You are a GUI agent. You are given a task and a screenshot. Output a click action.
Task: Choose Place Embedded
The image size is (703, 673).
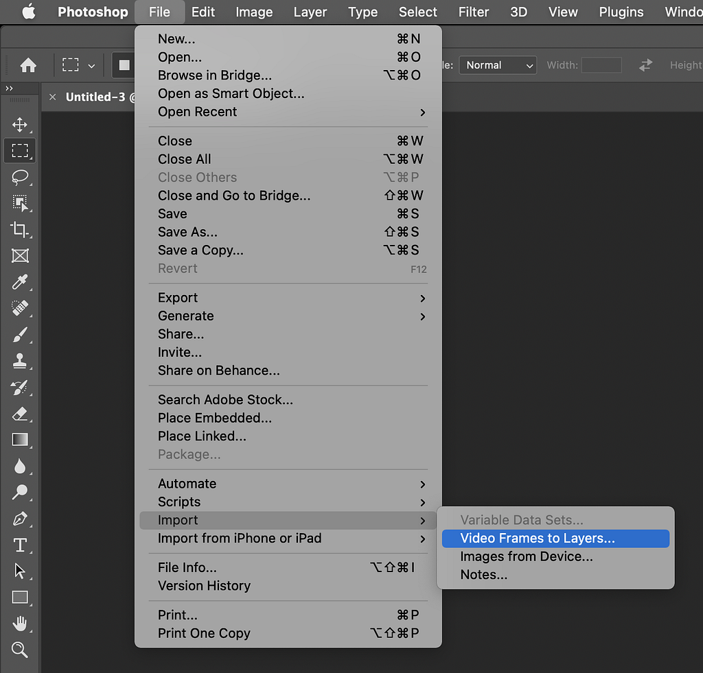[288, 418]
